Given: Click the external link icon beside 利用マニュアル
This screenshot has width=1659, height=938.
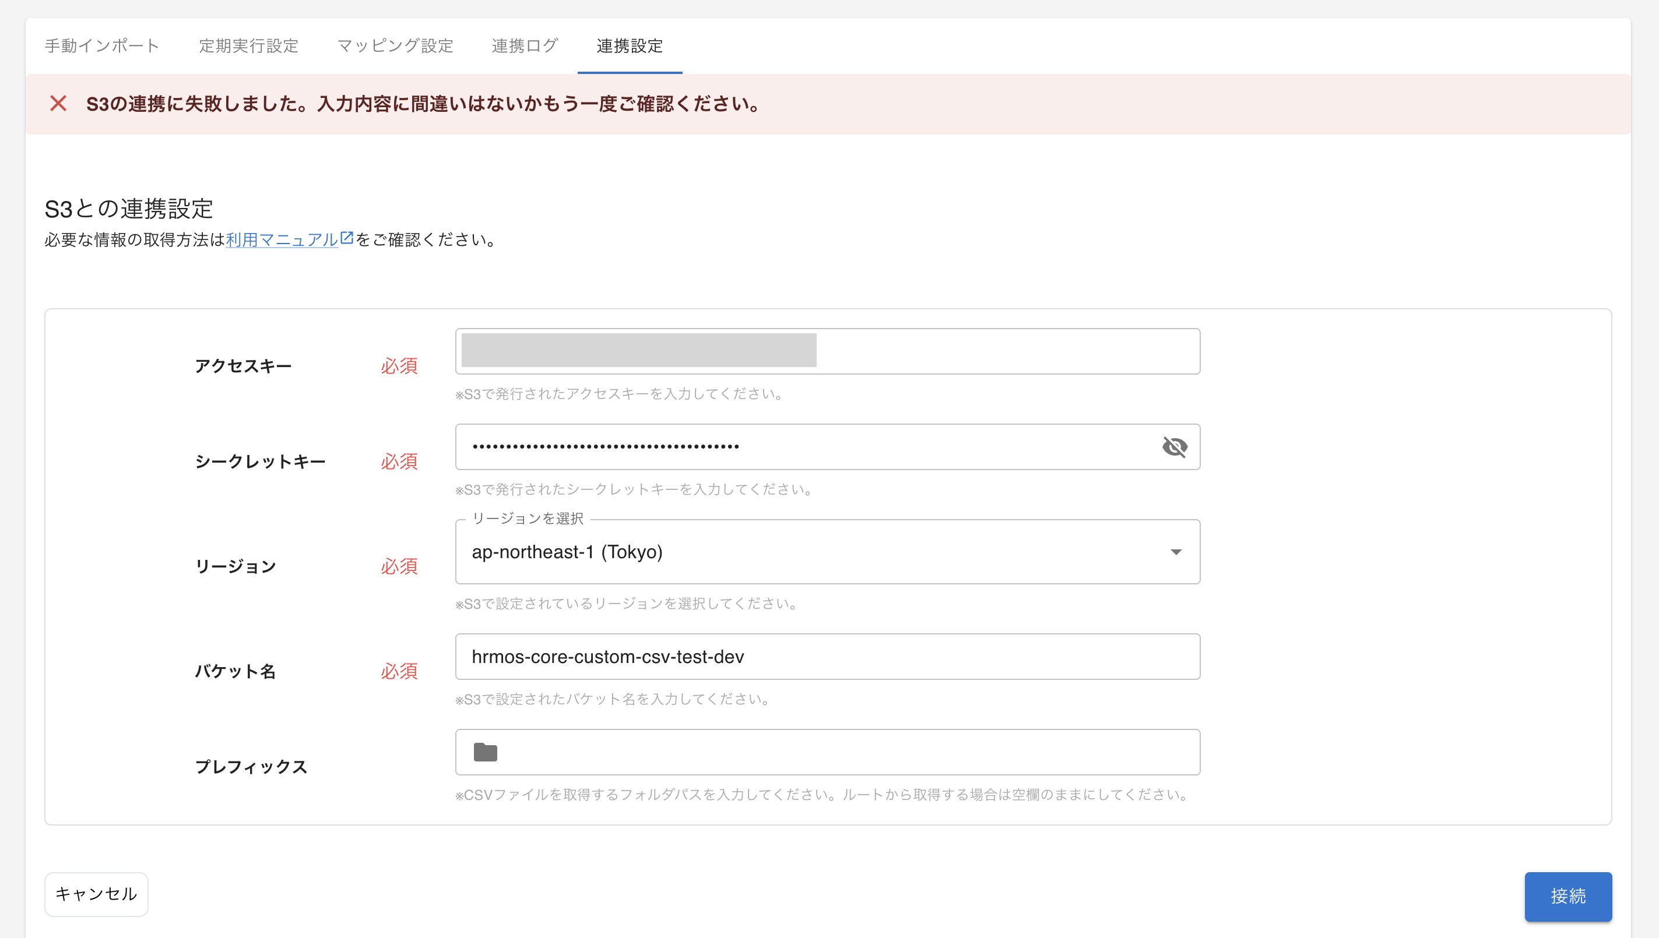Looking at the screenshot, I should pyautogui.click(x=347, y=238).
